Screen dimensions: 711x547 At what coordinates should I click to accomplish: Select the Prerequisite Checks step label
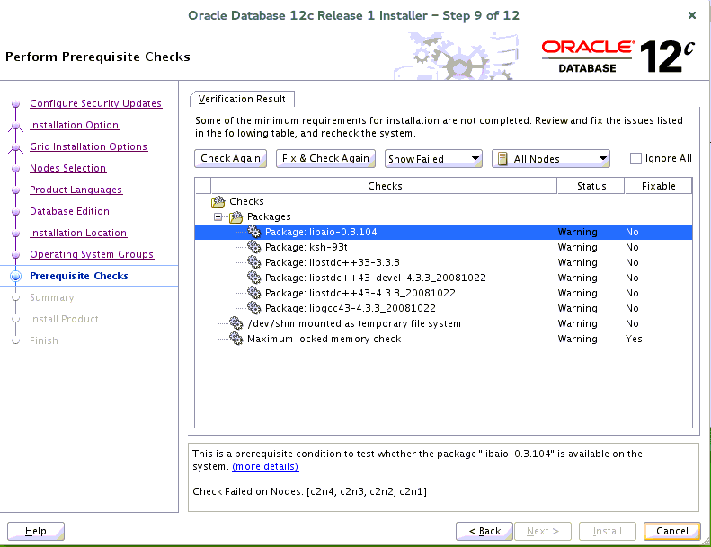(x=79, y=276)
